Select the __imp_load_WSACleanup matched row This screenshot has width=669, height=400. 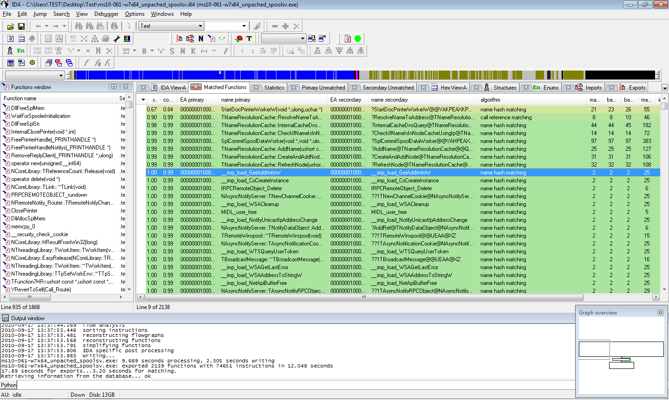[403, 204]
